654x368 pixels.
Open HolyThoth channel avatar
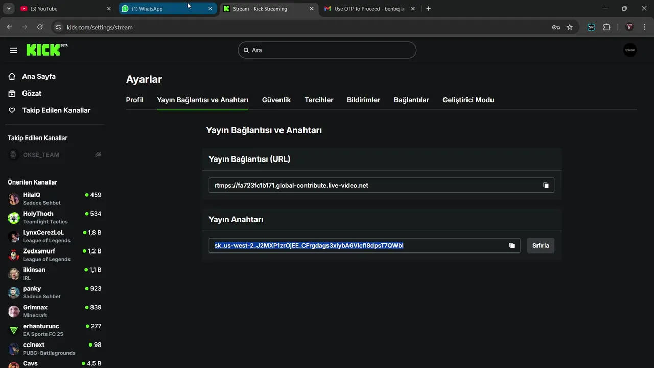tap(14, 218)
